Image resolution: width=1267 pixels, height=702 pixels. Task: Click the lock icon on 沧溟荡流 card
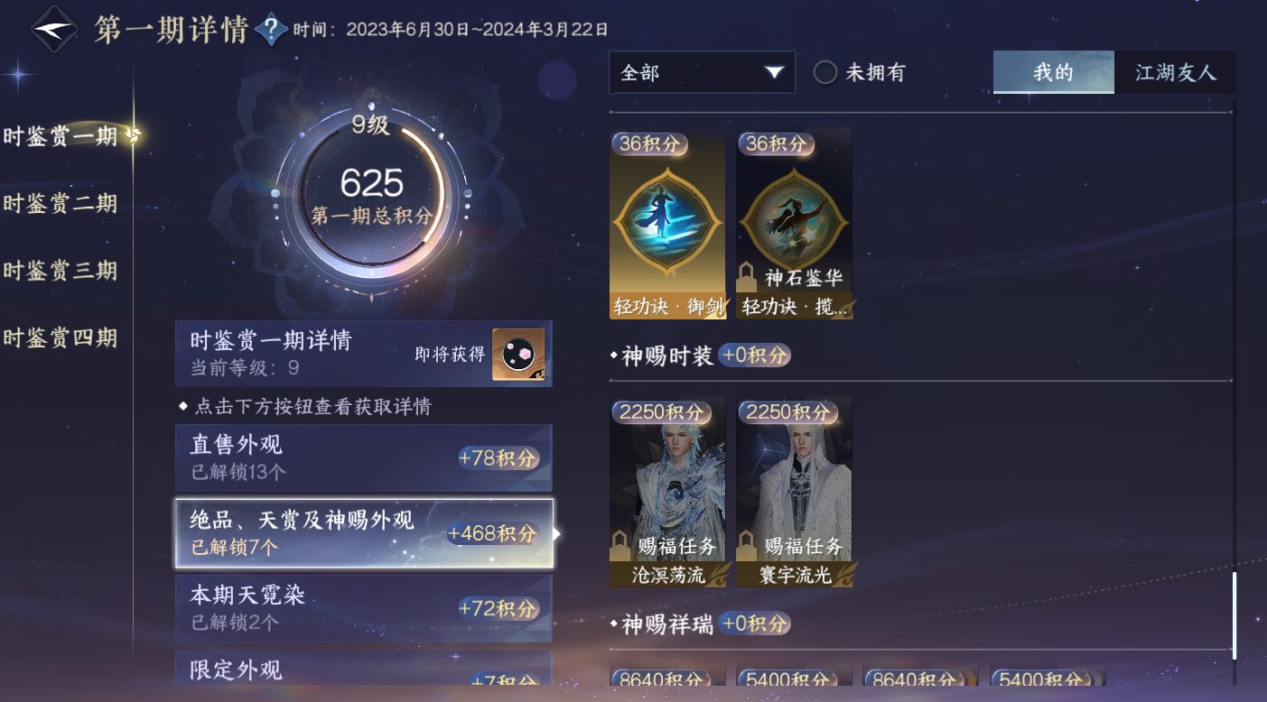620,545
